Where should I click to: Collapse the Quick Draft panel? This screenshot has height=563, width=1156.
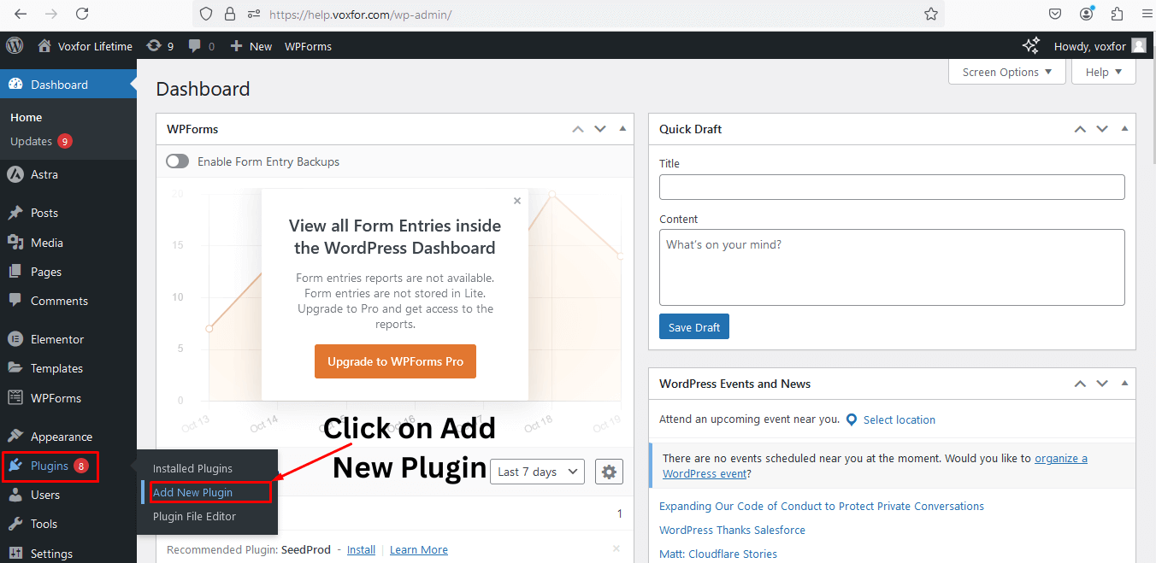click(1124, 129)
